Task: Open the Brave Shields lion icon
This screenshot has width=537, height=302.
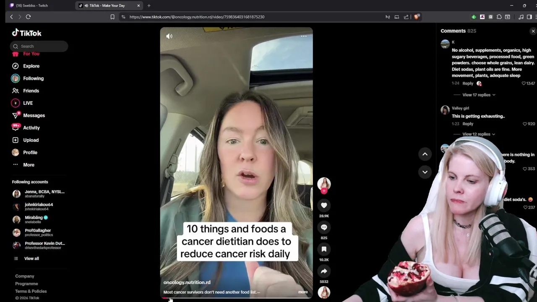Action: pos(417,17)
